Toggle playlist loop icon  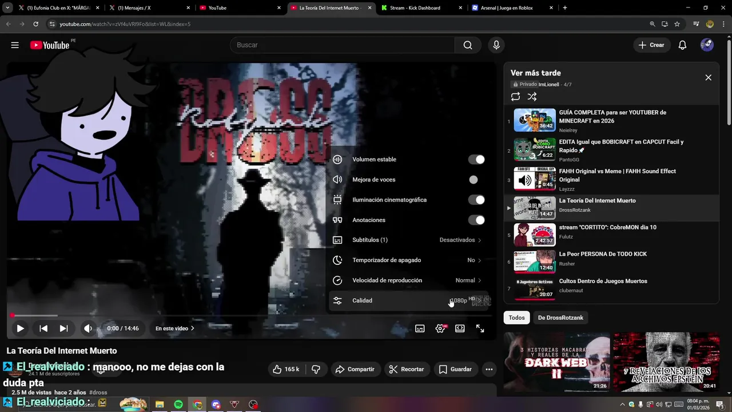515,97
